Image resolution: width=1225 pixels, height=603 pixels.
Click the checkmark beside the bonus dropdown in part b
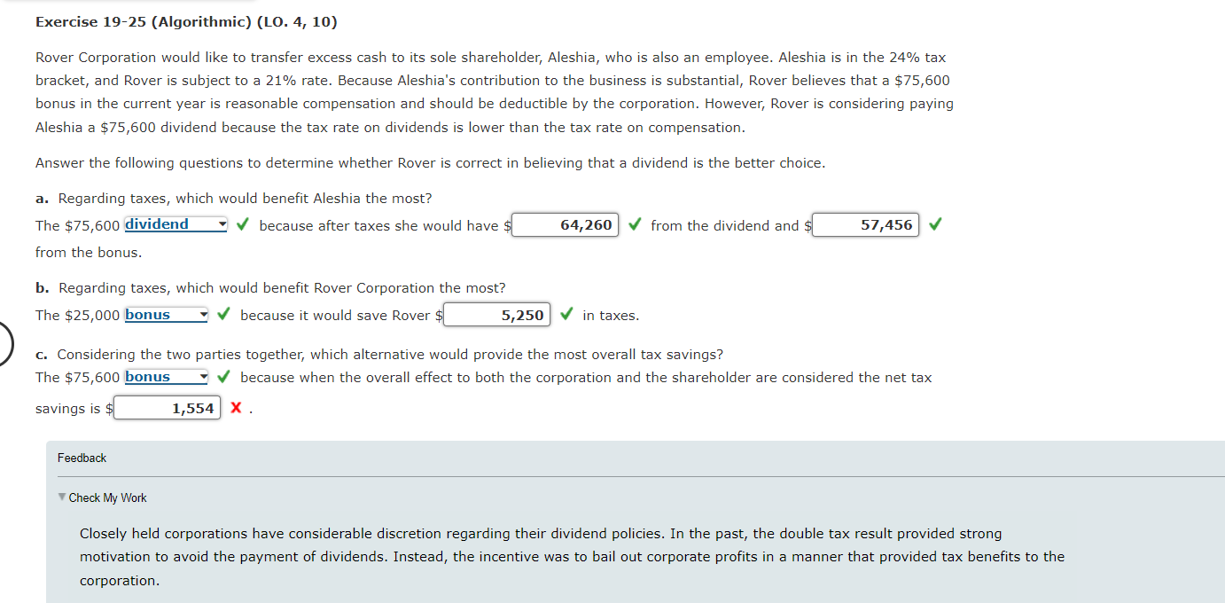pos(223,314)
